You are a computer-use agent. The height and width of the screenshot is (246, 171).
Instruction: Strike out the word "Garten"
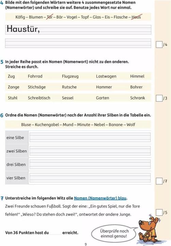click(103, 98)
